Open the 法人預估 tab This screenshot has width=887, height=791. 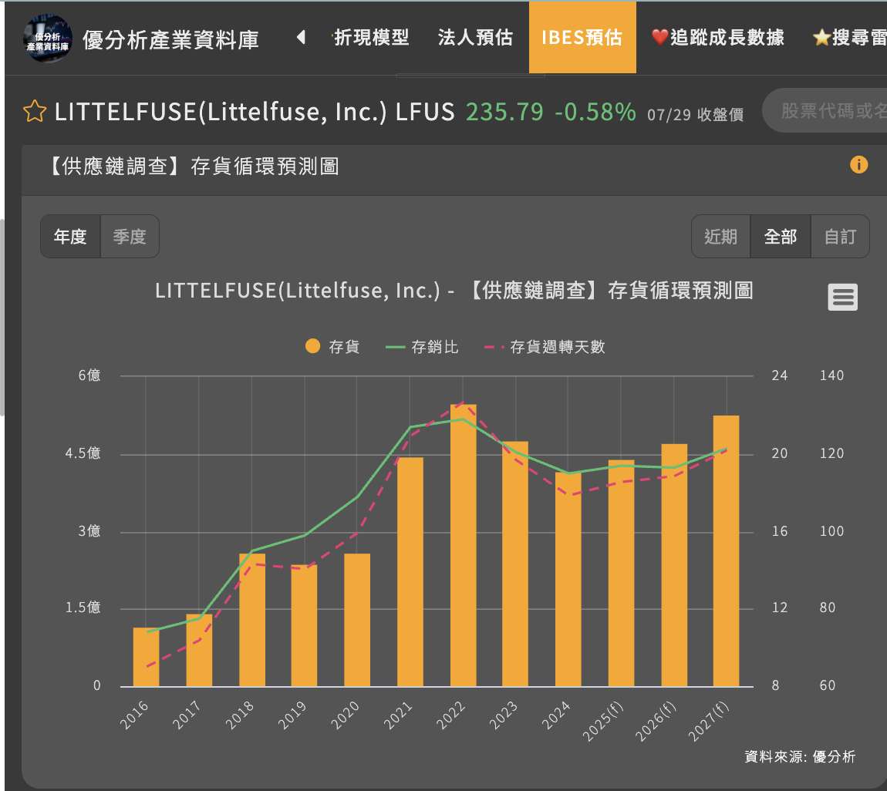click(x=475, y=37)
